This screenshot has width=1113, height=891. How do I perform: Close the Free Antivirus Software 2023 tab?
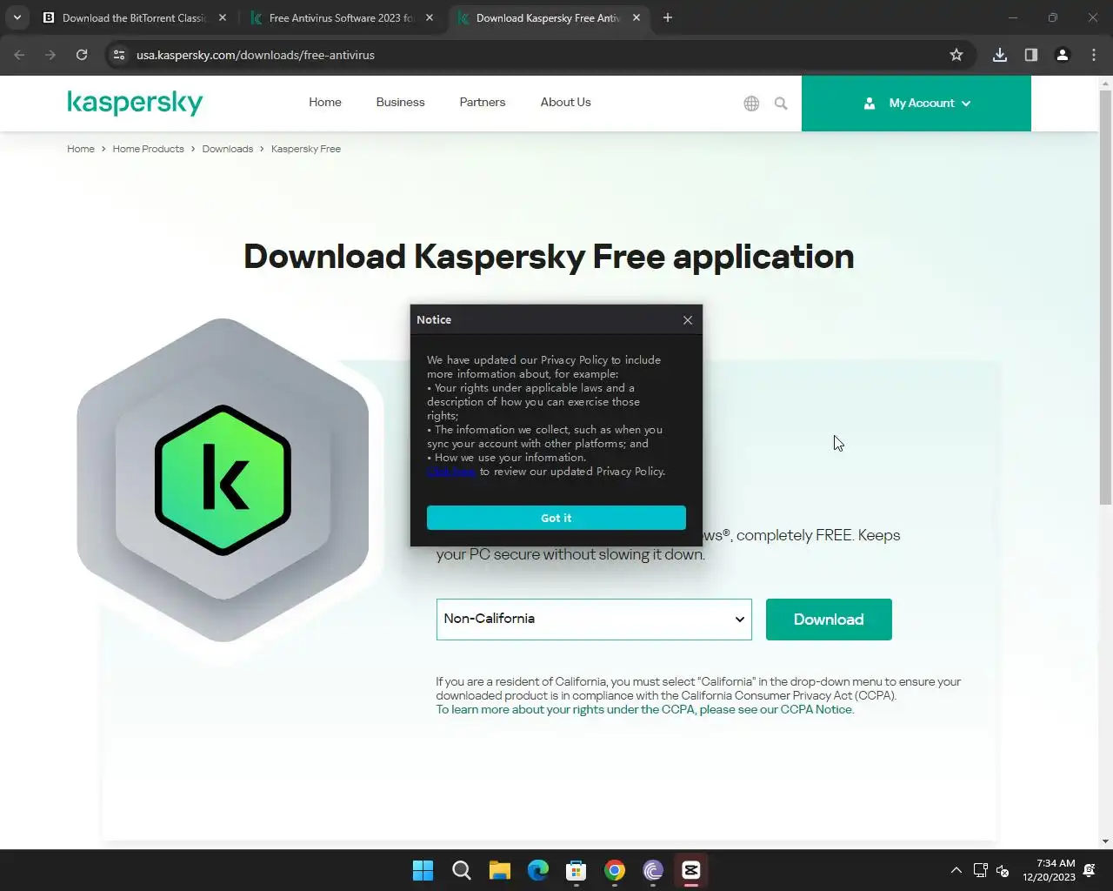[430, 17]
